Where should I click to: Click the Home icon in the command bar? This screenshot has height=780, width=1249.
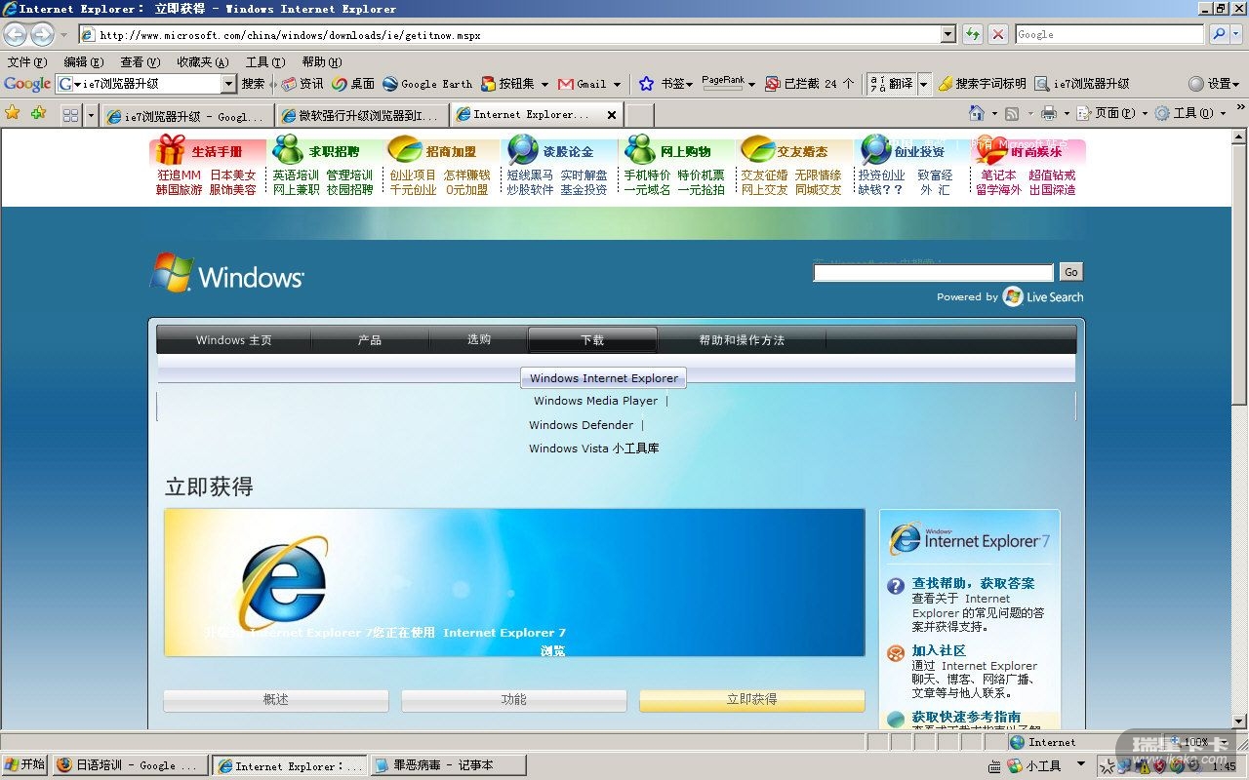(x=977, y=113)
